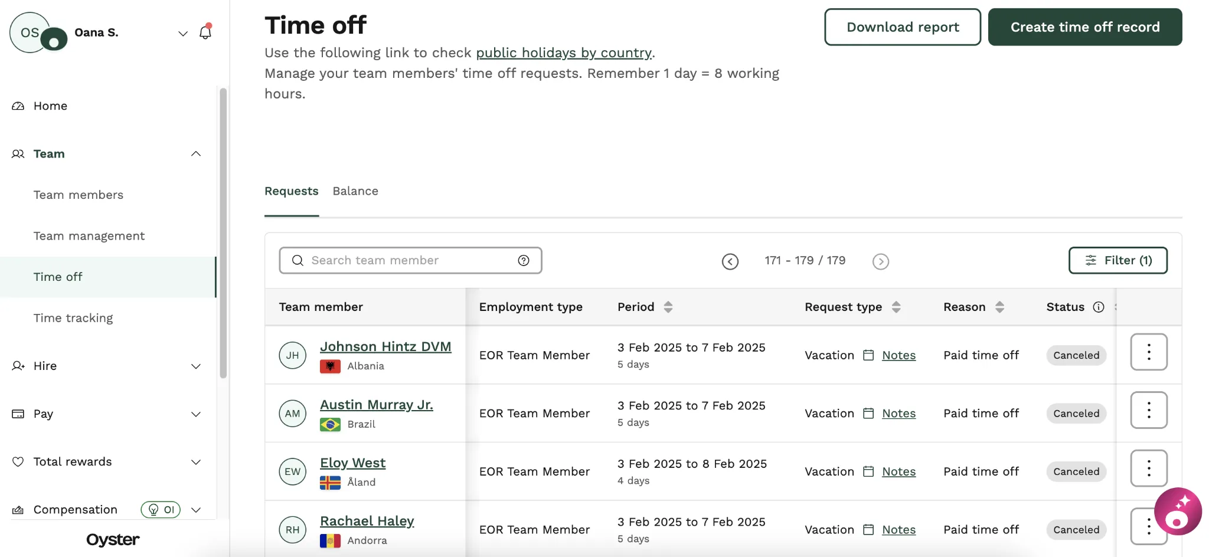The height and width of the screenshot is (557, 1209).
Task: Sort the table by Request type
Action: coord(896,307)
